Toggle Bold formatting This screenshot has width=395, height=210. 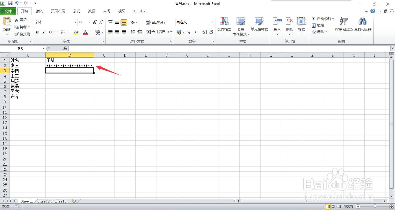(x=37, y=32)
